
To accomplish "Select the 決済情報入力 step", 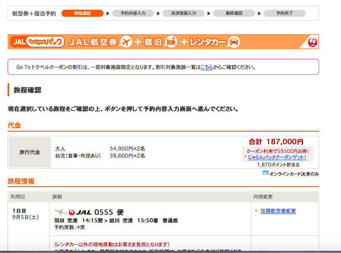I will click(183, 13).
